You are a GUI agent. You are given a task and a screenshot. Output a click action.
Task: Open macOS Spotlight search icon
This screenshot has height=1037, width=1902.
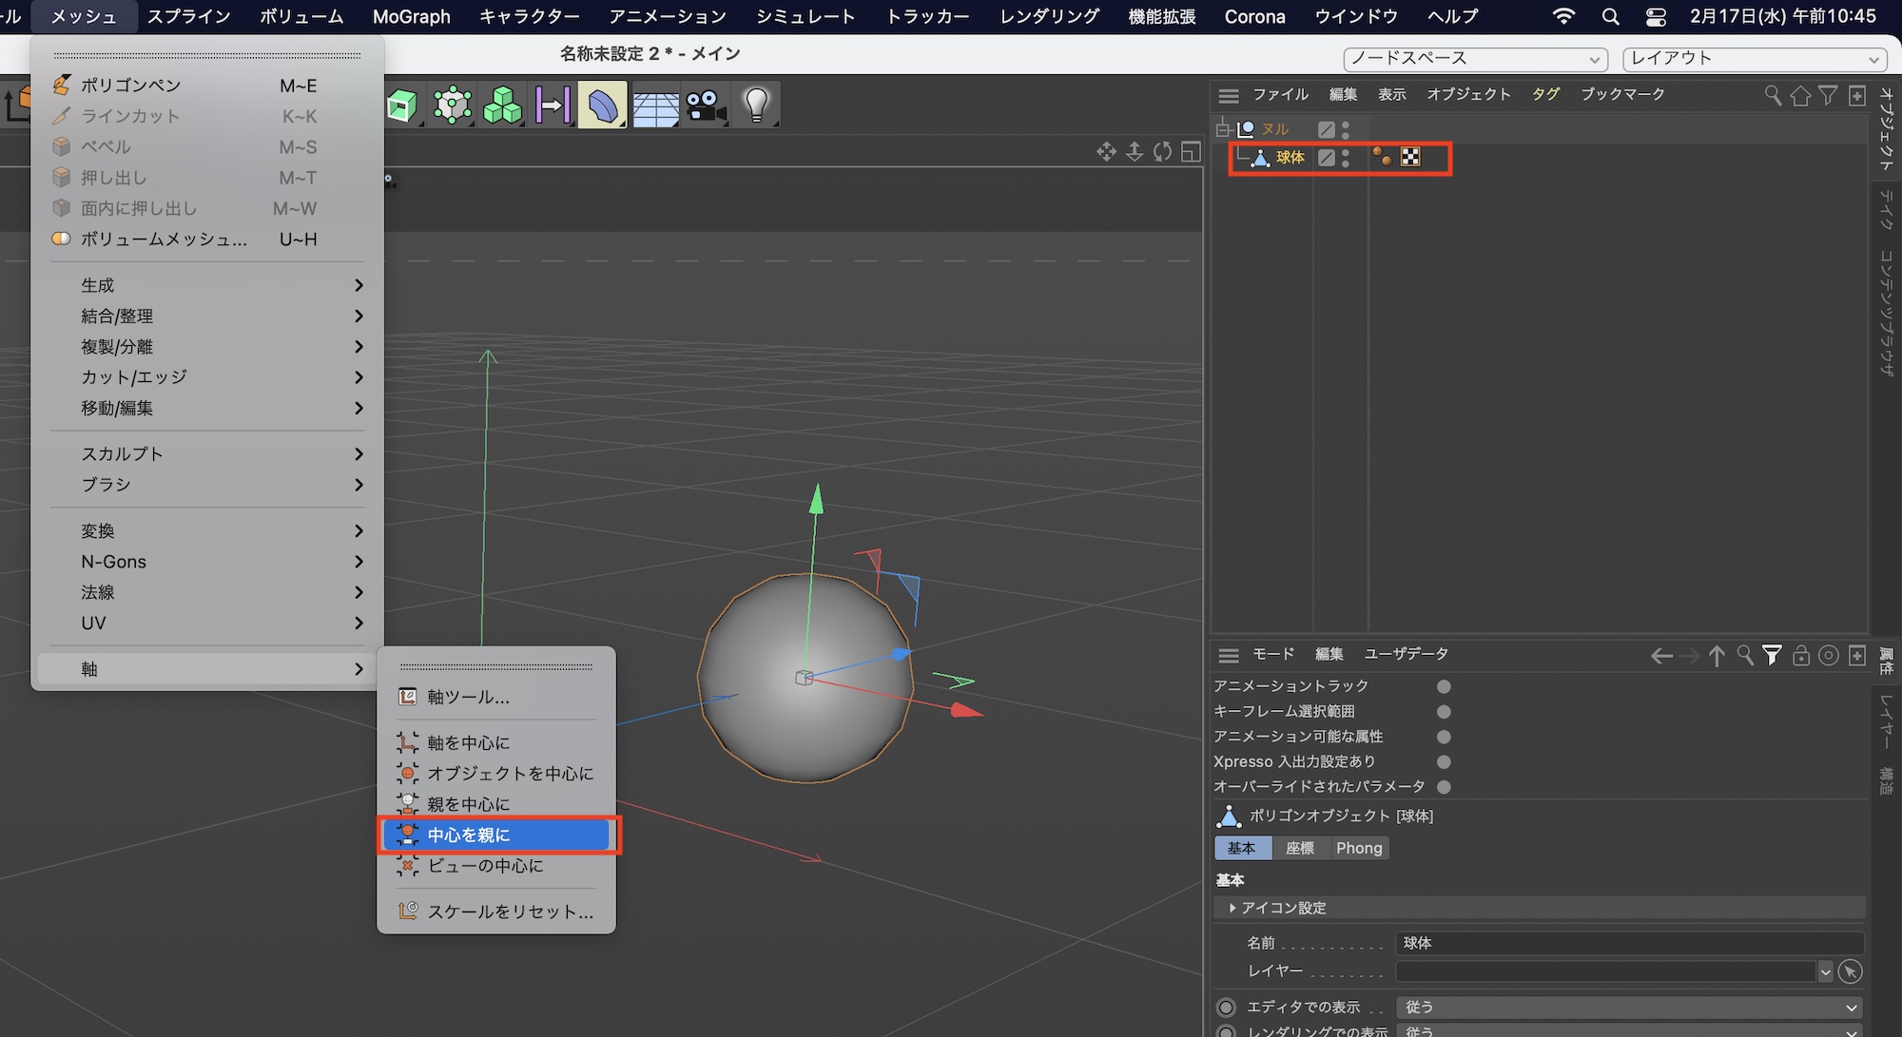click(x=1610, y=16)
